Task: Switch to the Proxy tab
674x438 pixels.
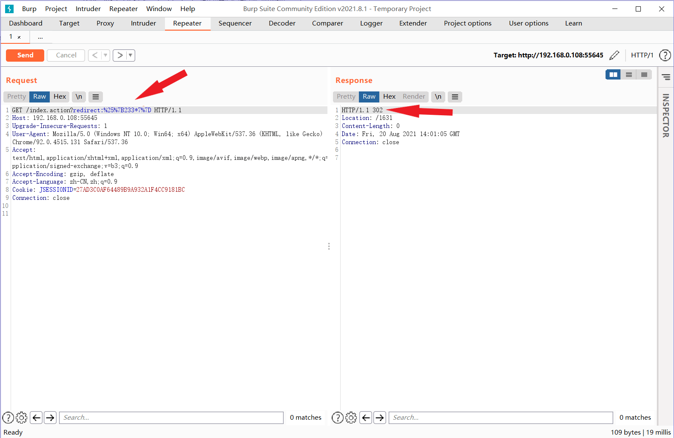Action: coord(105,23)
